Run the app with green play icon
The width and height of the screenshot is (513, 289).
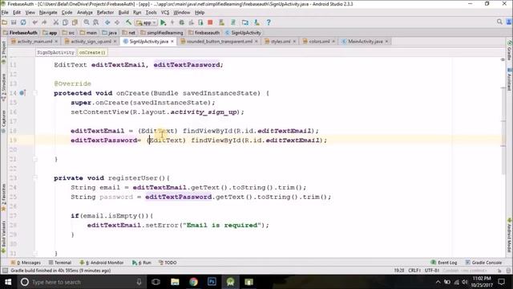[164, 22]
